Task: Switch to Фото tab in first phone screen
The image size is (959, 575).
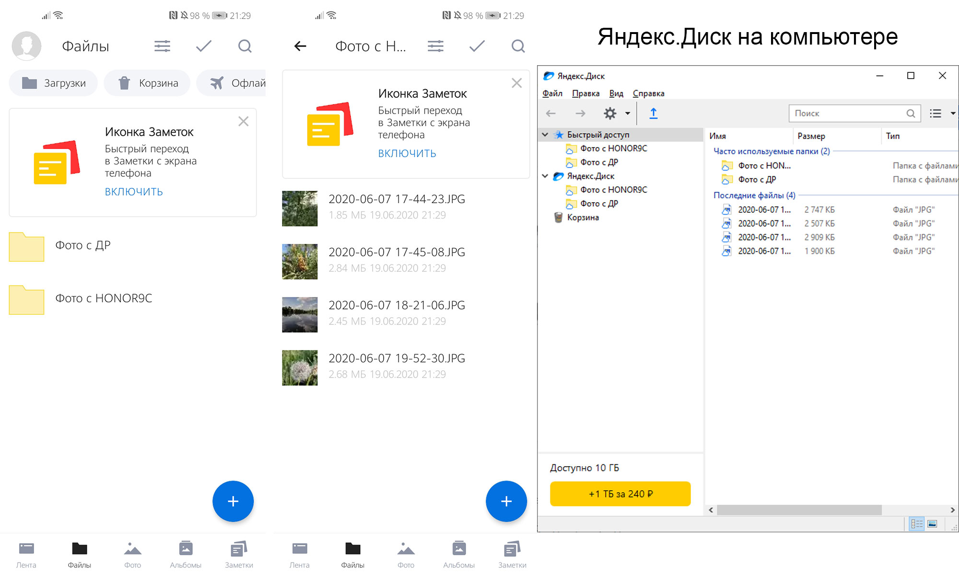Action: pos(133,555)
